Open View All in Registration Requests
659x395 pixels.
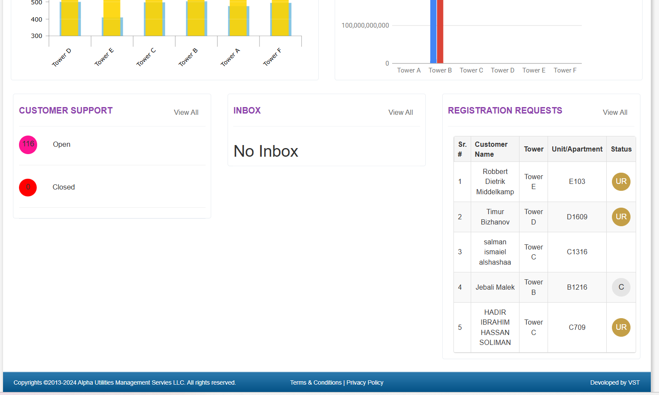(615, 112)
